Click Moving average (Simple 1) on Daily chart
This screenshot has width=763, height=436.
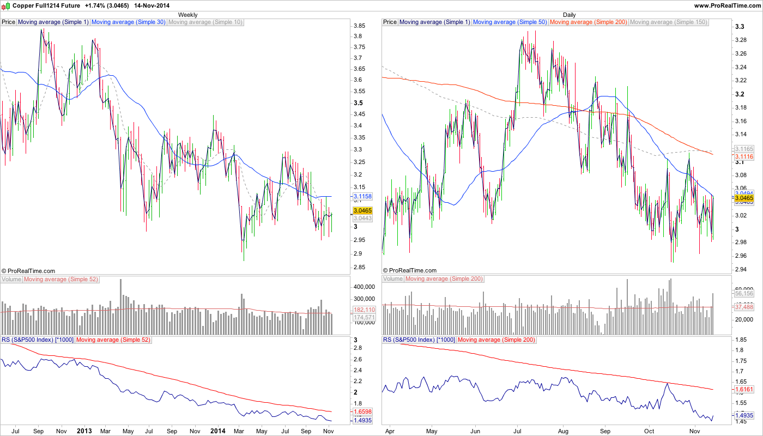(x=435, y=22)
